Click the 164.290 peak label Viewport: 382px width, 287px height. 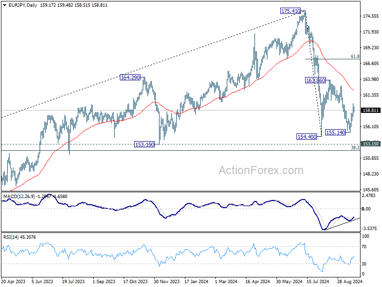[130, 77]
